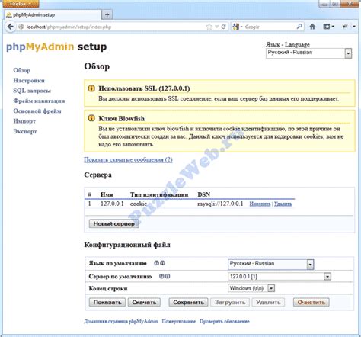Click the Новый сервер button

(x=113, y=223)
